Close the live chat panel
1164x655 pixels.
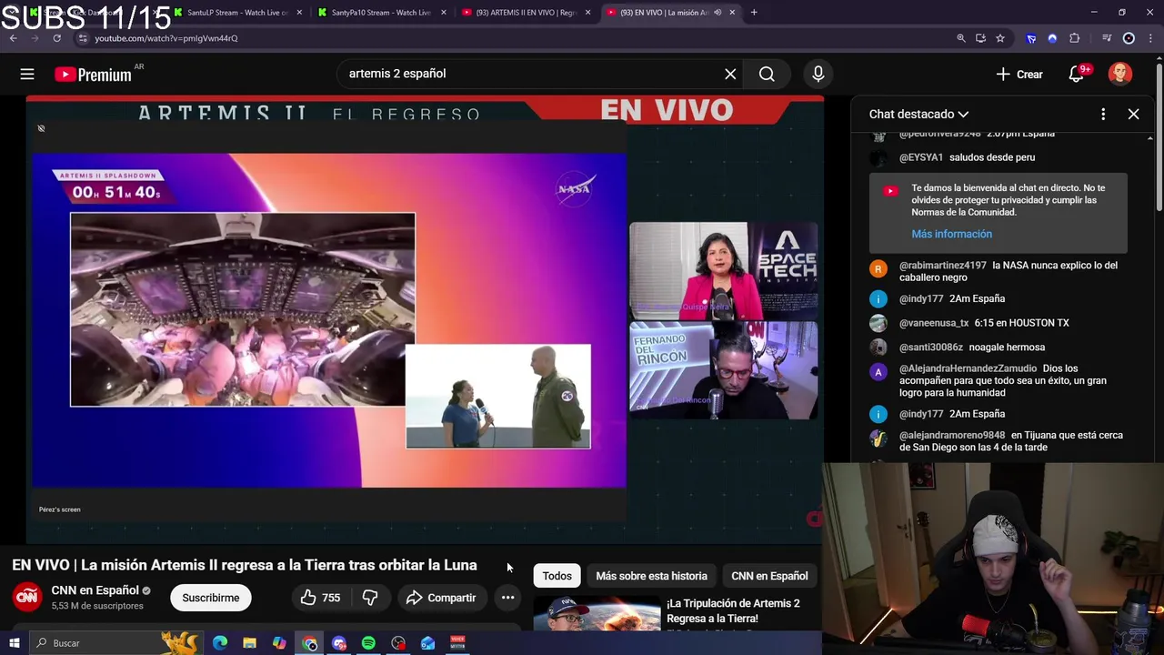[x=1133, y=115]
